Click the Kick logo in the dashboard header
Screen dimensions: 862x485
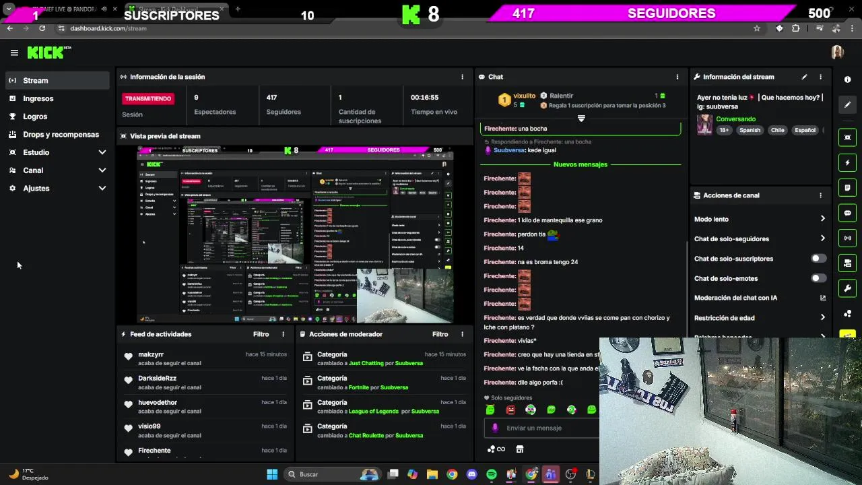[48, 53]
